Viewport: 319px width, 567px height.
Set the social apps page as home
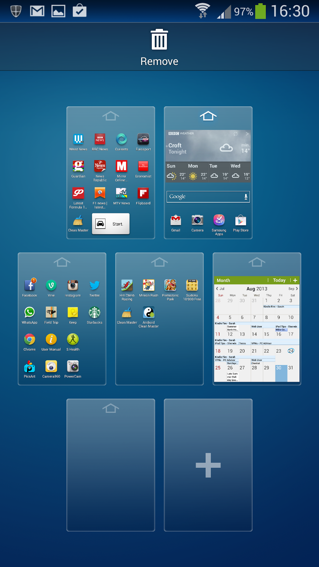(62, 262)
